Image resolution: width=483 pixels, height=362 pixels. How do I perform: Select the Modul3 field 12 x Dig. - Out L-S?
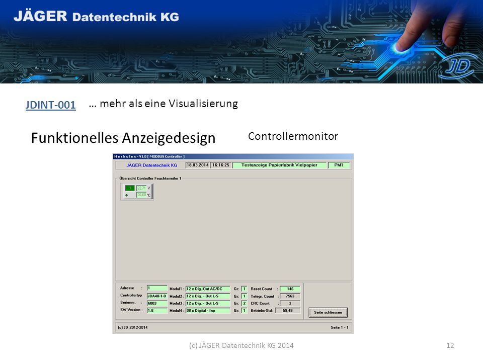[x=208, y=304]
